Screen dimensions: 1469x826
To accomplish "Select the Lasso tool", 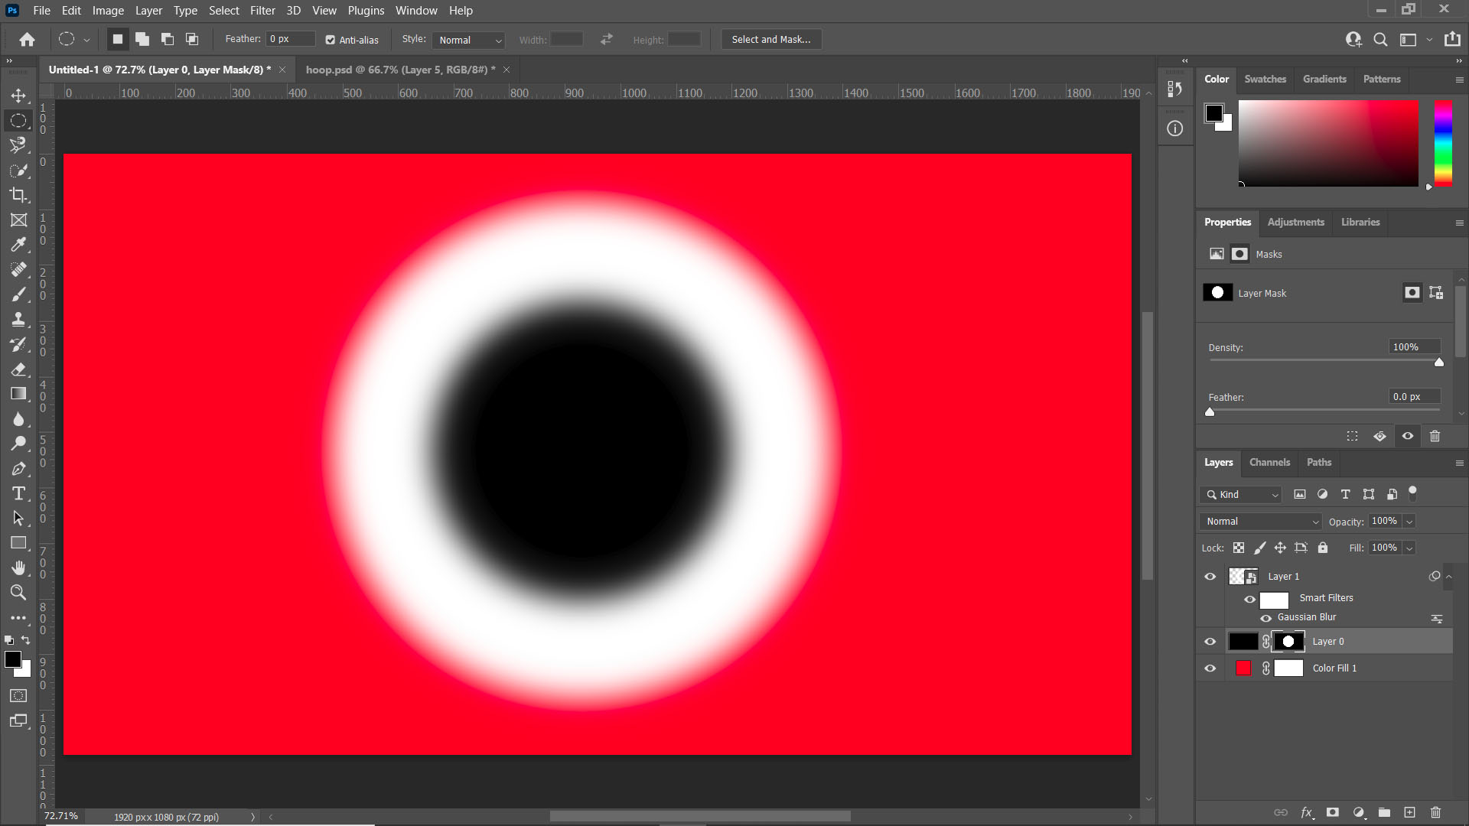I will (18, 145).
